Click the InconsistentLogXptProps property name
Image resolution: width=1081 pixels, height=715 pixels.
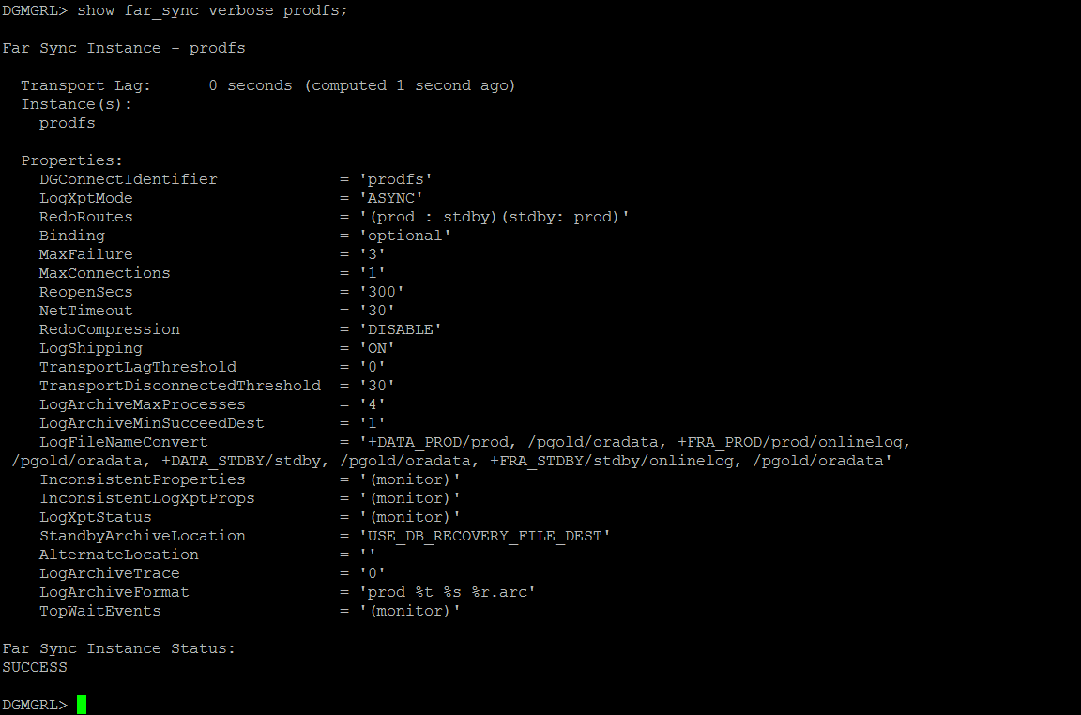(x=146, y=498)
